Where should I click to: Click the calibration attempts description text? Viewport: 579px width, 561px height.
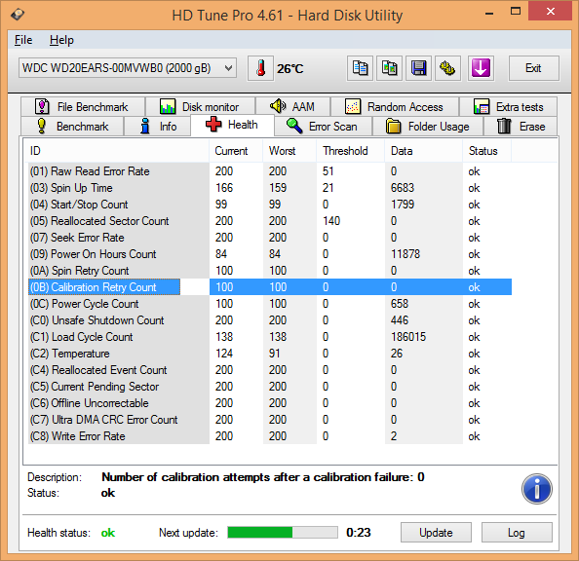click(263, 477)
